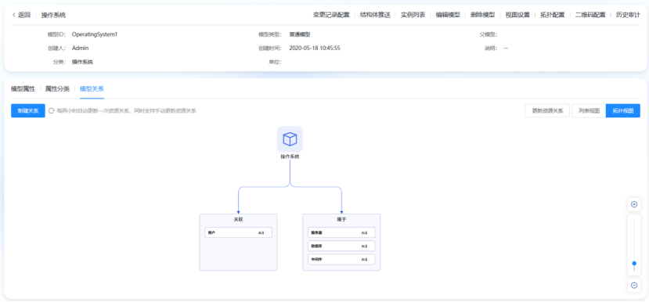
Task: Open 历史审计
Action: [628, 15]
